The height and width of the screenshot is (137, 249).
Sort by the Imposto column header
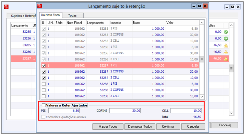click(x=121, y=23)
